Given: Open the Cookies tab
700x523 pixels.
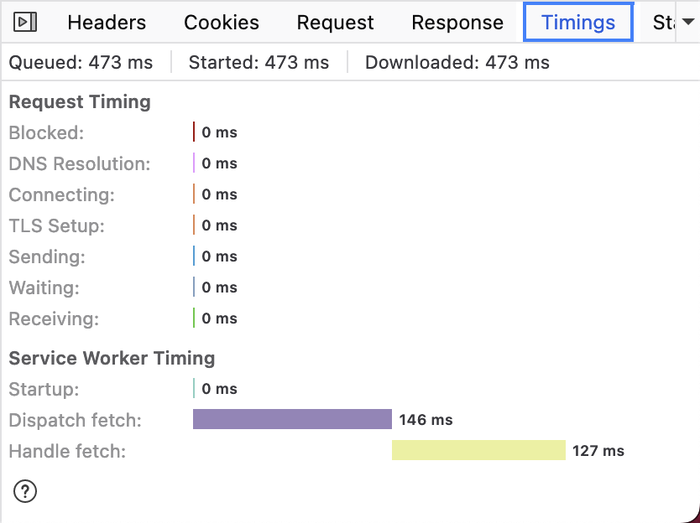Looking at the screenshot, I should pyautogui.click(x=222, y=23).
